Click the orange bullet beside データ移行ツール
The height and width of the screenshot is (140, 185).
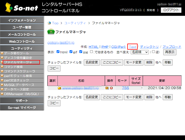(2, 53)
